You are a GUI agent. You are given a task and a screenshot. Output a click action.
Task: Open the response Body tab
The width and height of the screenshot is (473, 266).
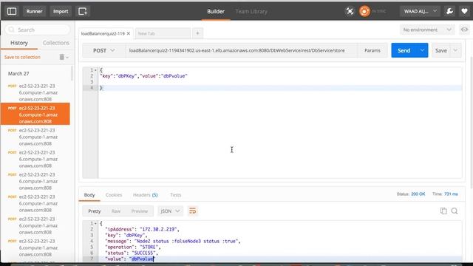[89, 195]
